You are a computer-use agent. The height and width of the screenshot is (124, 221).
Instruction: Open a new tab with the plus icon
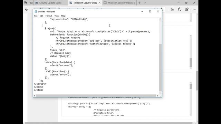[139, 3]
